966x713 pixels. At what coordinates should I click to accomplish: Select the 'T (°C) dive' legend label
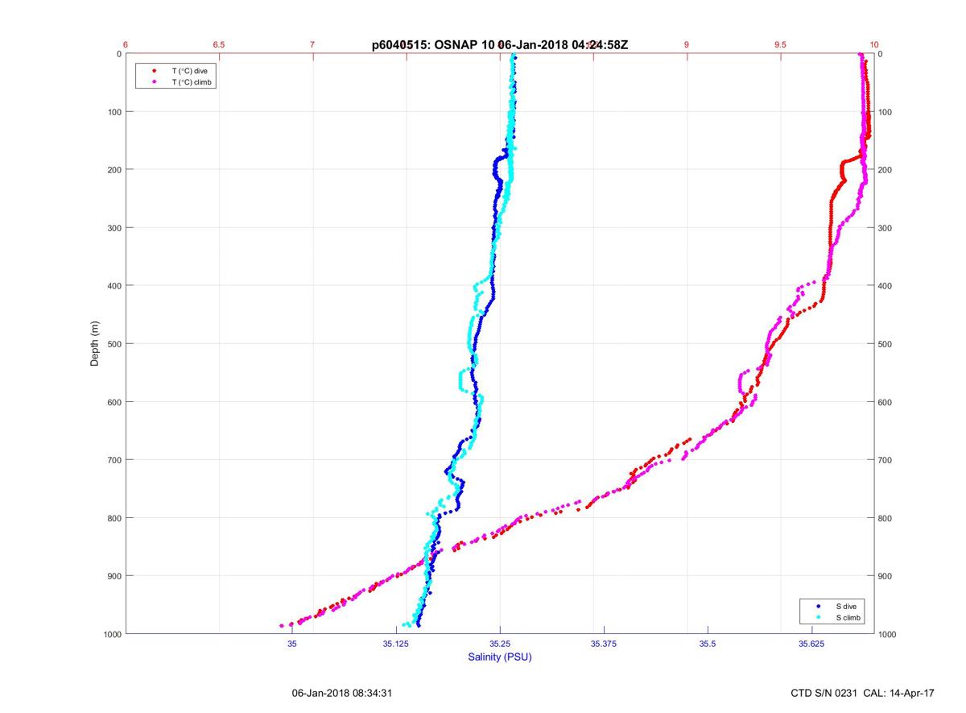click(x=189, y=71)
